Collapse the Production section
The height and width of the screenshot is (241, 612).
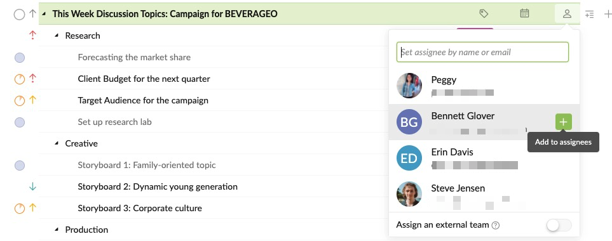coord(57,230)
